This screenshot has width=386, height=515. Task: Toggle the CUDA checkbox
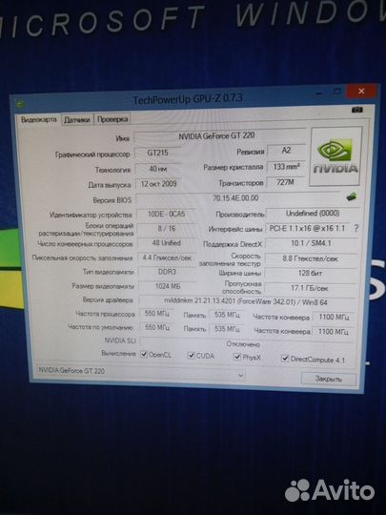[x=191, y=356]
